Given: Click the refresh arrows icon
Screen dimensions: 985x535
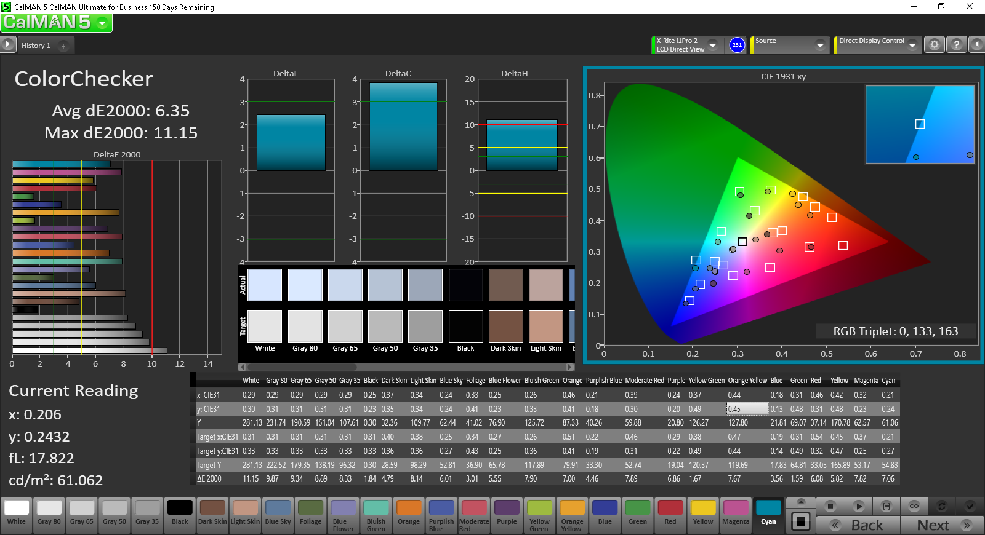Looking at the screenshot, I should [x=942, y=506].
